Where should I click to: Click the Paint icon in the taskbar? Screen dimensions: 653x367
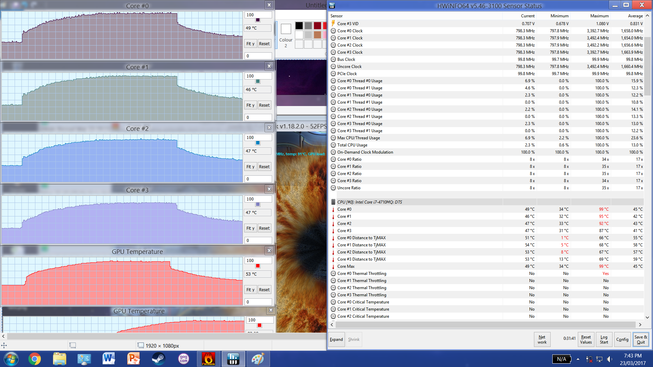(258, 359)
